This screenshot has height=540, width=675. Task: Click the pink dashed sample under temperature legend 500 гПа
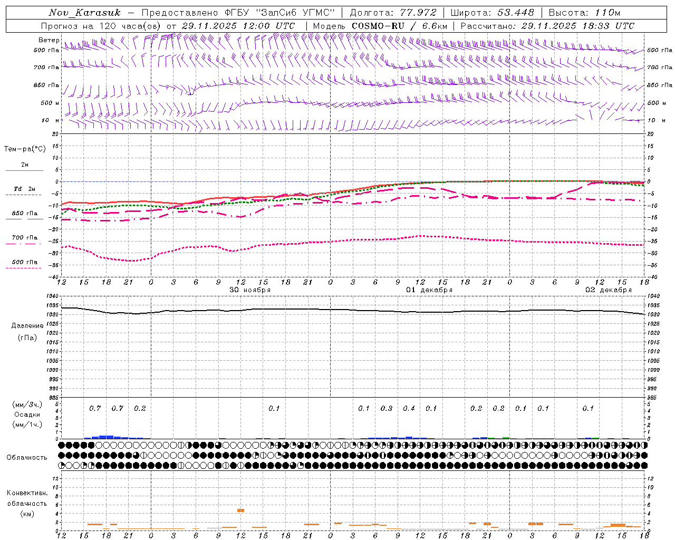click(24, 268)
